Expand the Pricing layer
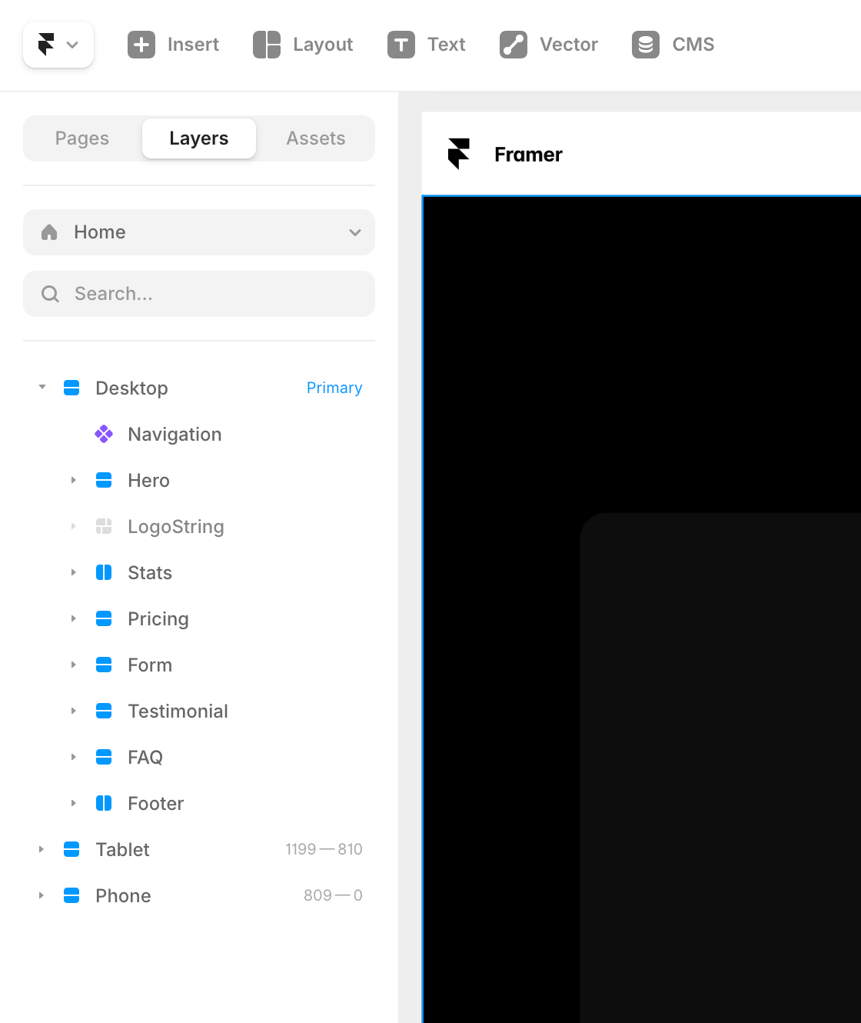 coord(74,618)
